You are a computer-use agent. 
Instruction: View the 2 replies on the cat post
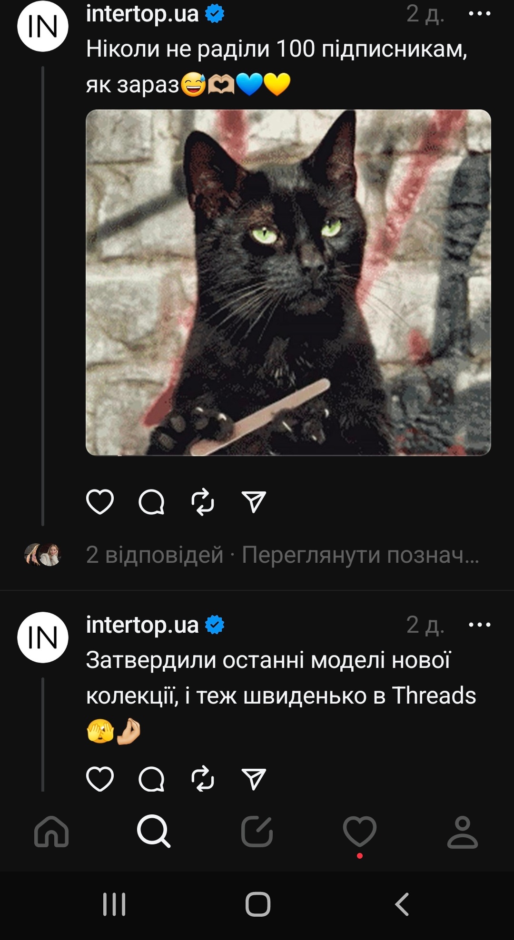click(x=155, y=555)
